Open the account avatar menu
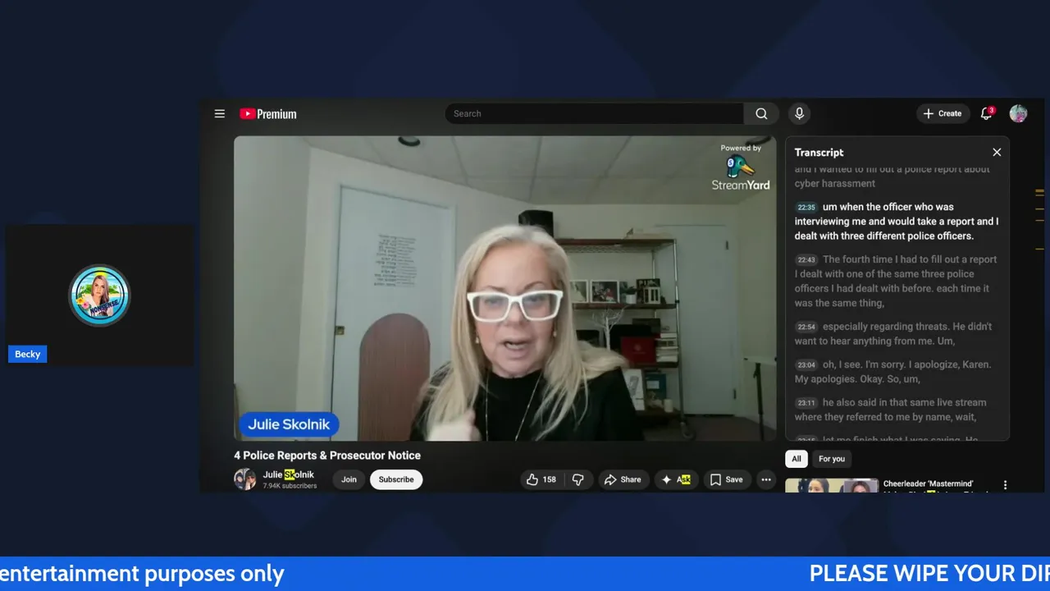The height and width of the screenshot is (591, 1050). 1018,114
